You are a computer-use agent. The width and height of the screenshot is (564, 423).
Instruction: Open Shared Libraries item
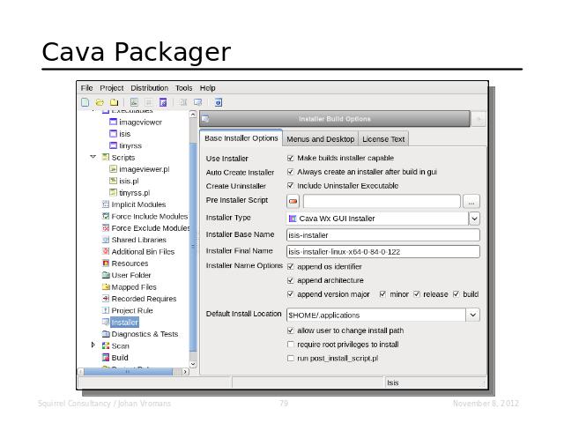click(139, 240)
